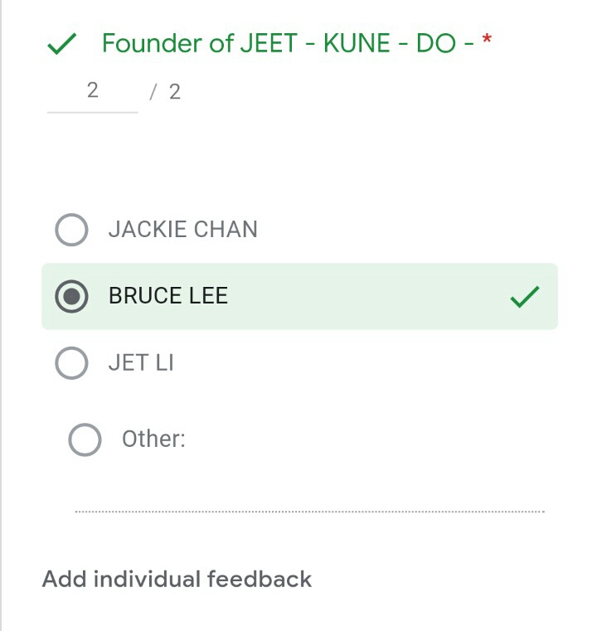Choose the JET LI radio button

click(71, 363)
